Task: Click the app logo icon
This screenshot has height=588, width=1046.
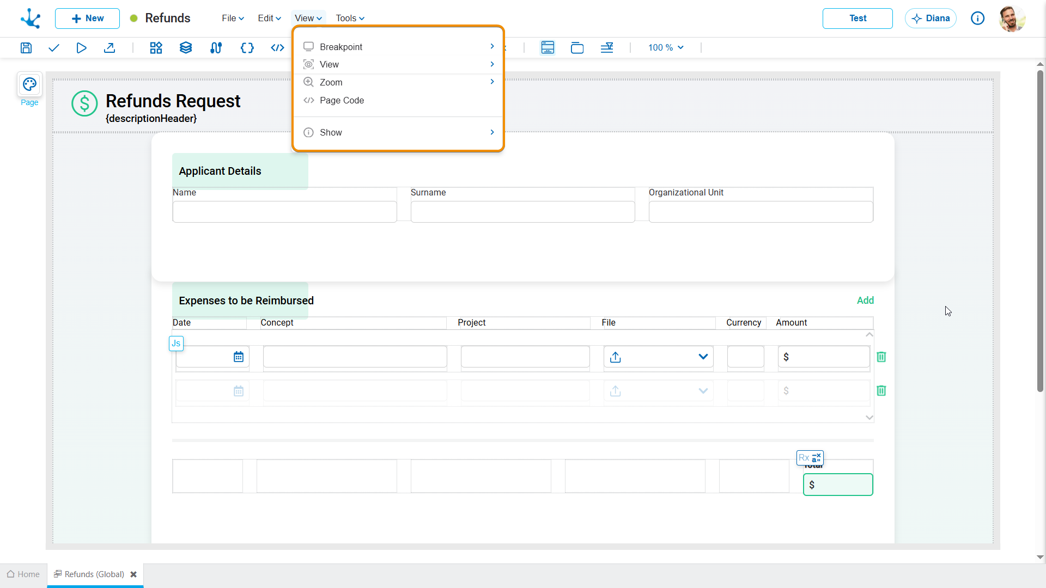Action: tap(31, 19)
